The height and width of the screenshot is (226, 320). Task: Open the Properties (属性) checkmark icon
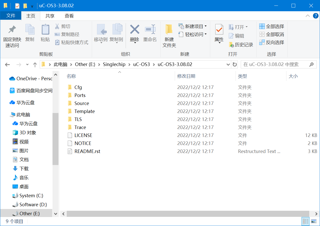point(219,29)
